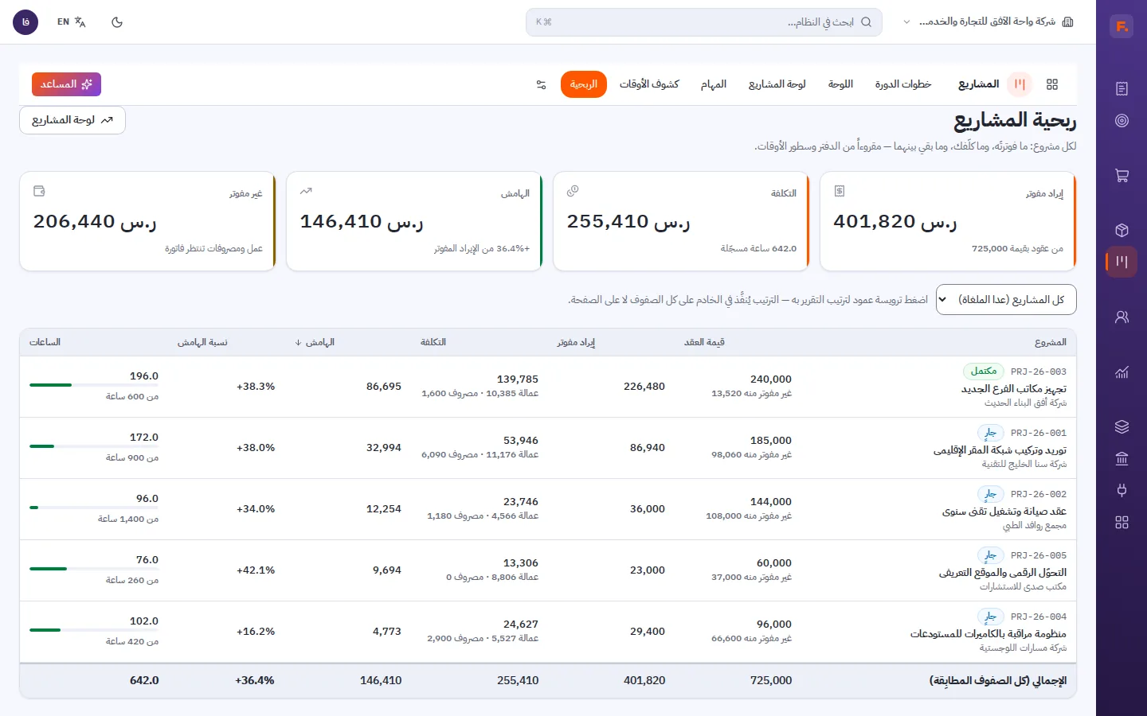Switch to the المهام tab

tap(714, 84)
